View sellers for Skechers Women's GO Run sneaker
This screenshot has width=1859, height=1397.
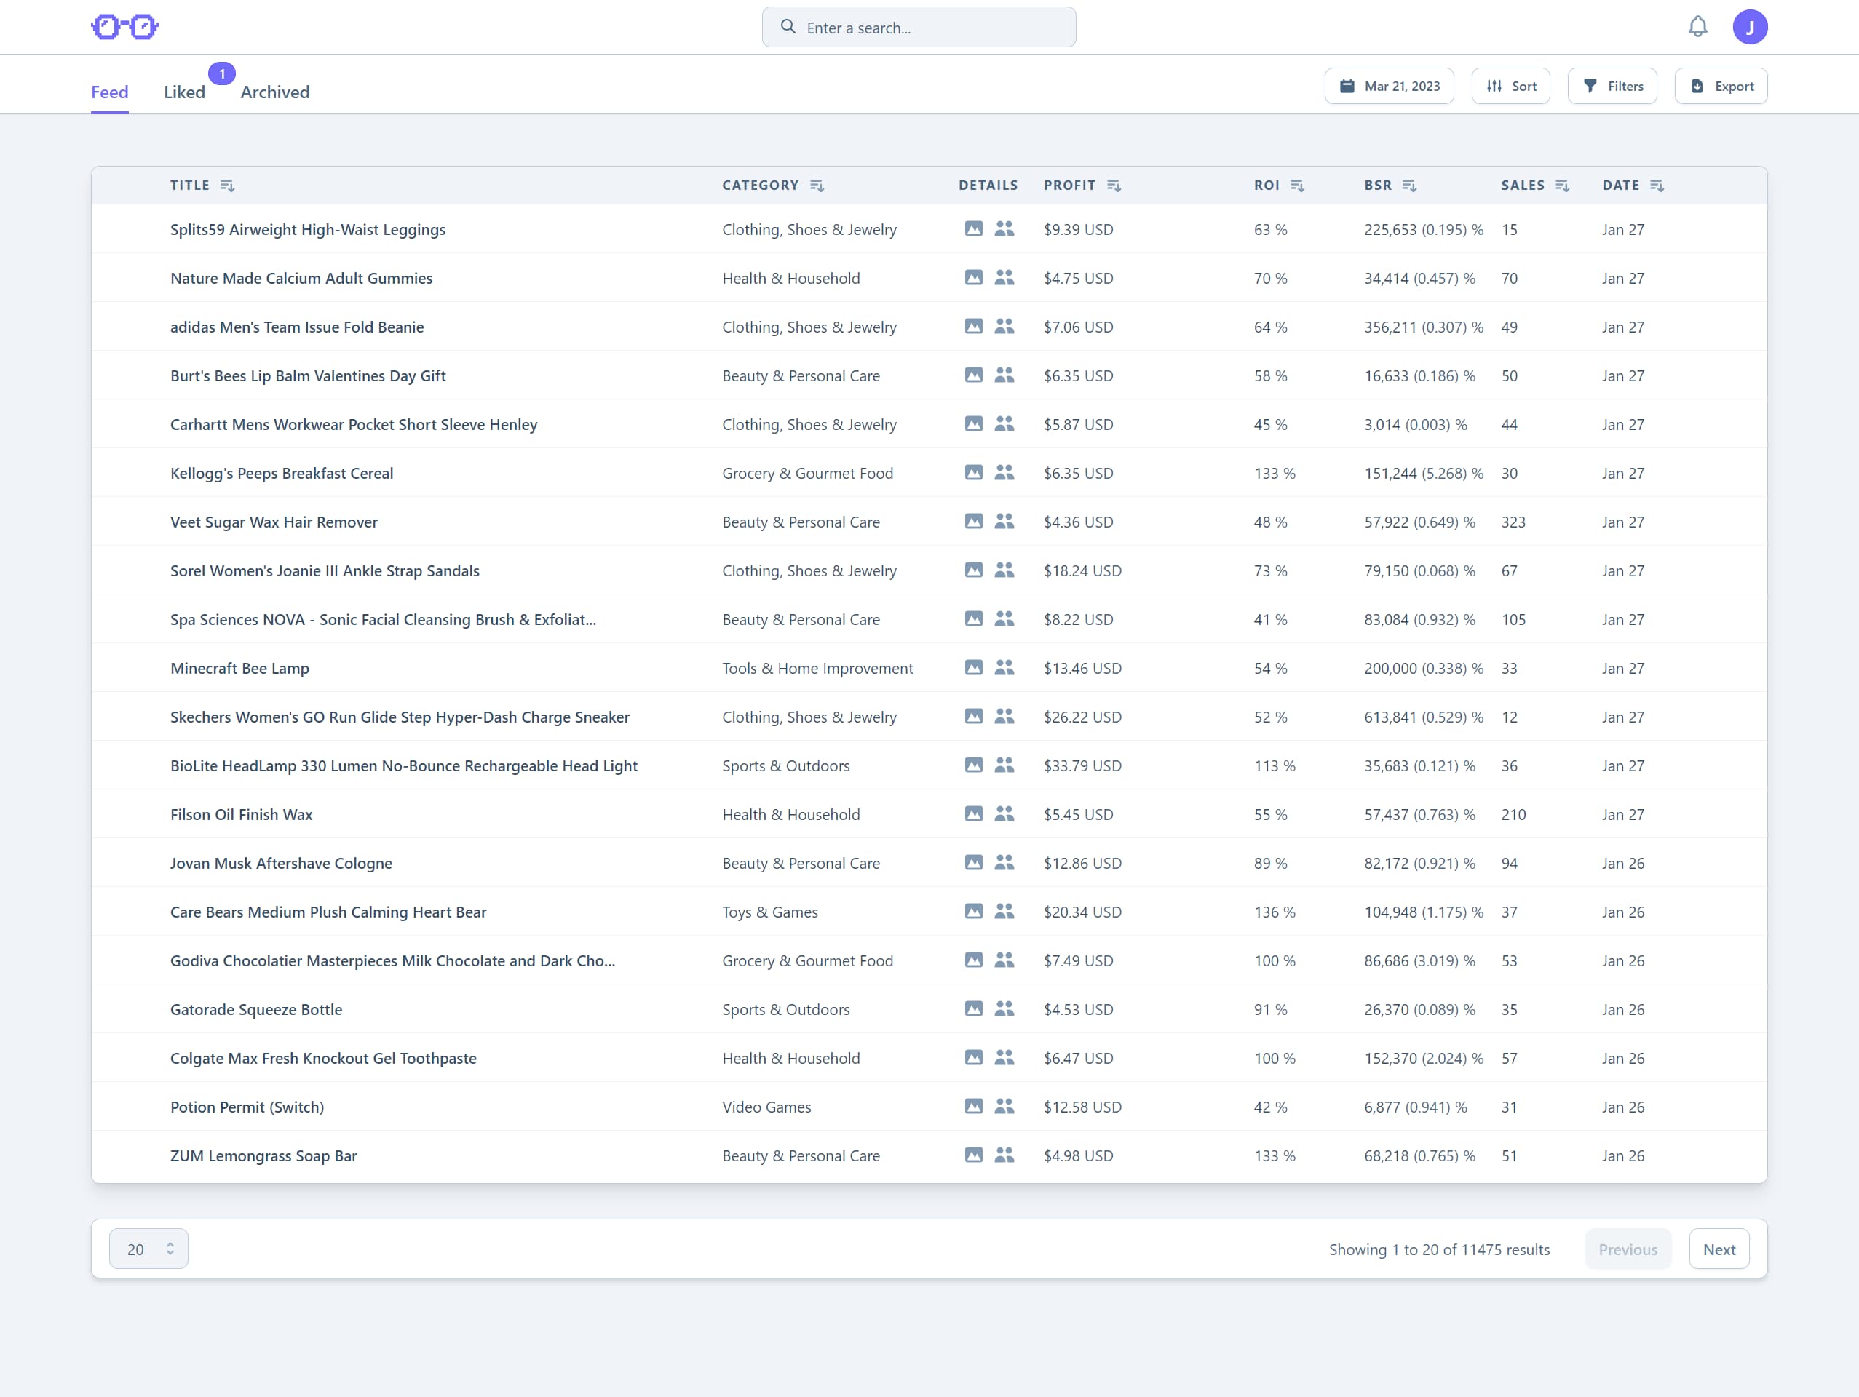[x=1004, y=716]
